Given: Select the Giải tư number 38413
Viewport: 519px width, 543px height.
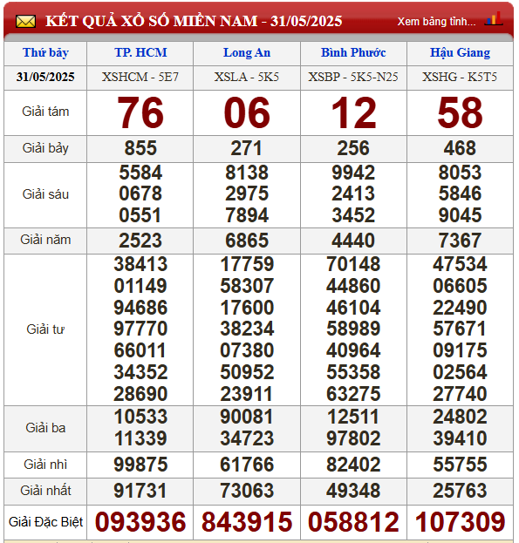Looking at the screenshot, I should (140, 264).
